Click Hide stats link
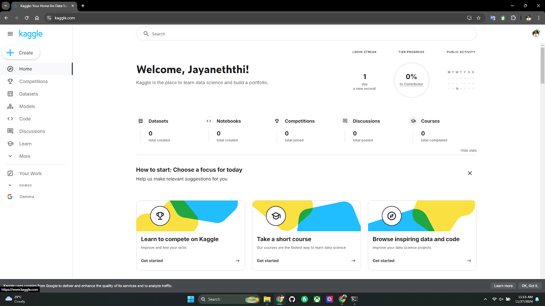The height and width of the screenshot is (306, 545). click(468, 150)
